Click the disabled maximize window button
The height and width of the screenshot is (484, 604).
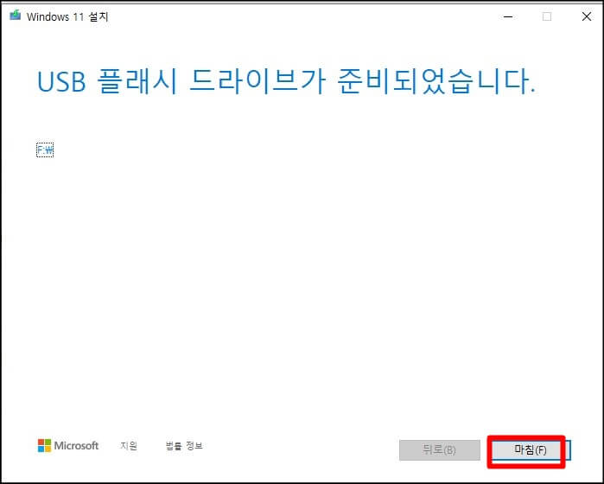point(547,16)
